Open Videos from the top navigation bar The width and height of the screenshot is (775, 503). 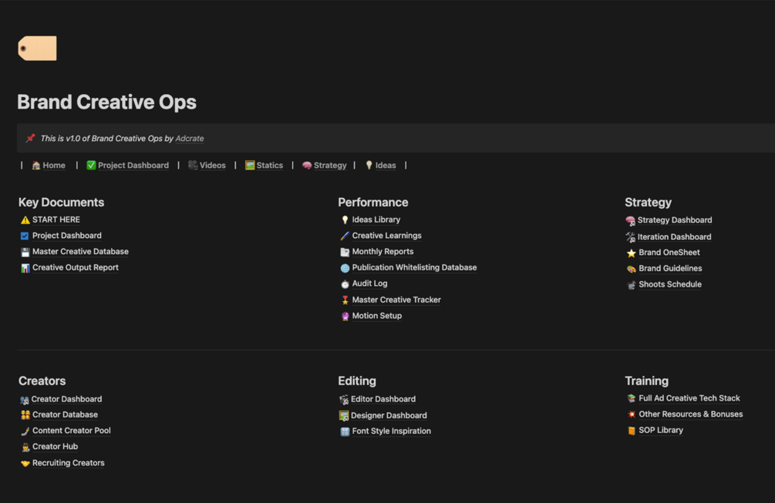coord(212,166)
